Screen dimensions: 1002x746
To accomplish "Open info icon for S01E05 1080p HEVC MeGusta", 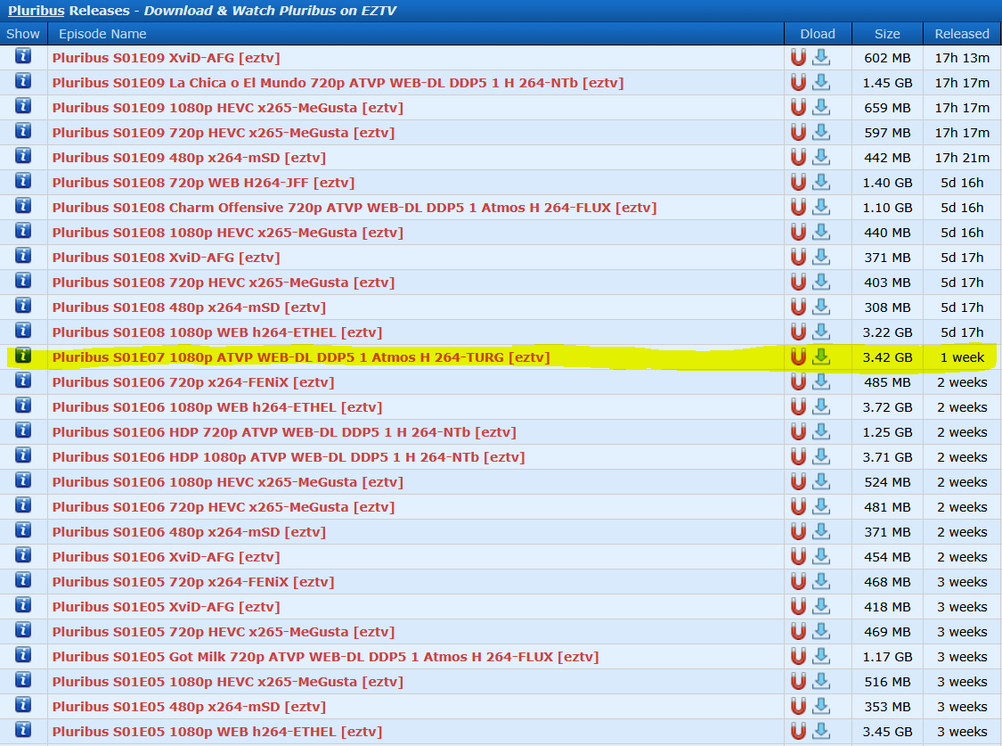I will (x=23, y=679).
